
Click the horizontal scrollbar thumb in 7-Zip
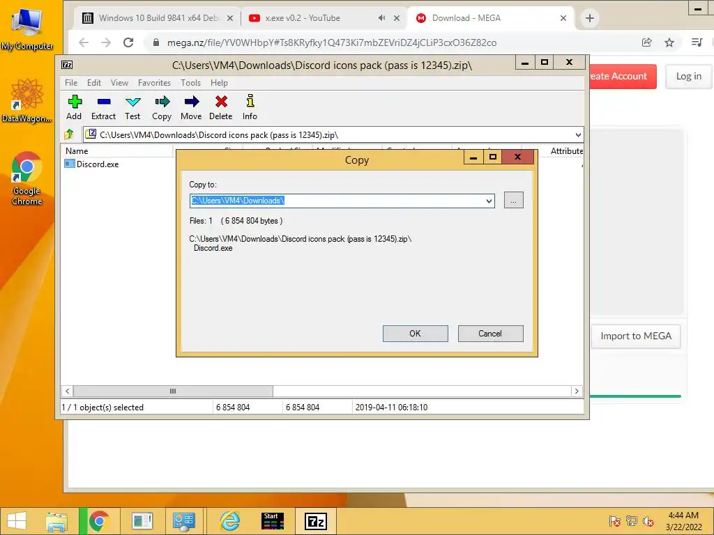(x=173, y=391)
